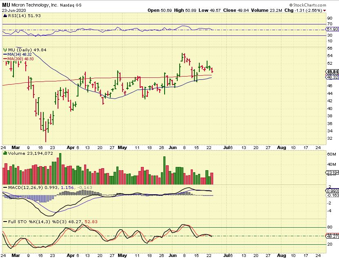
Task: Click the 'Volume 23,194,072' panel label
Action: (x=31, y=154)
